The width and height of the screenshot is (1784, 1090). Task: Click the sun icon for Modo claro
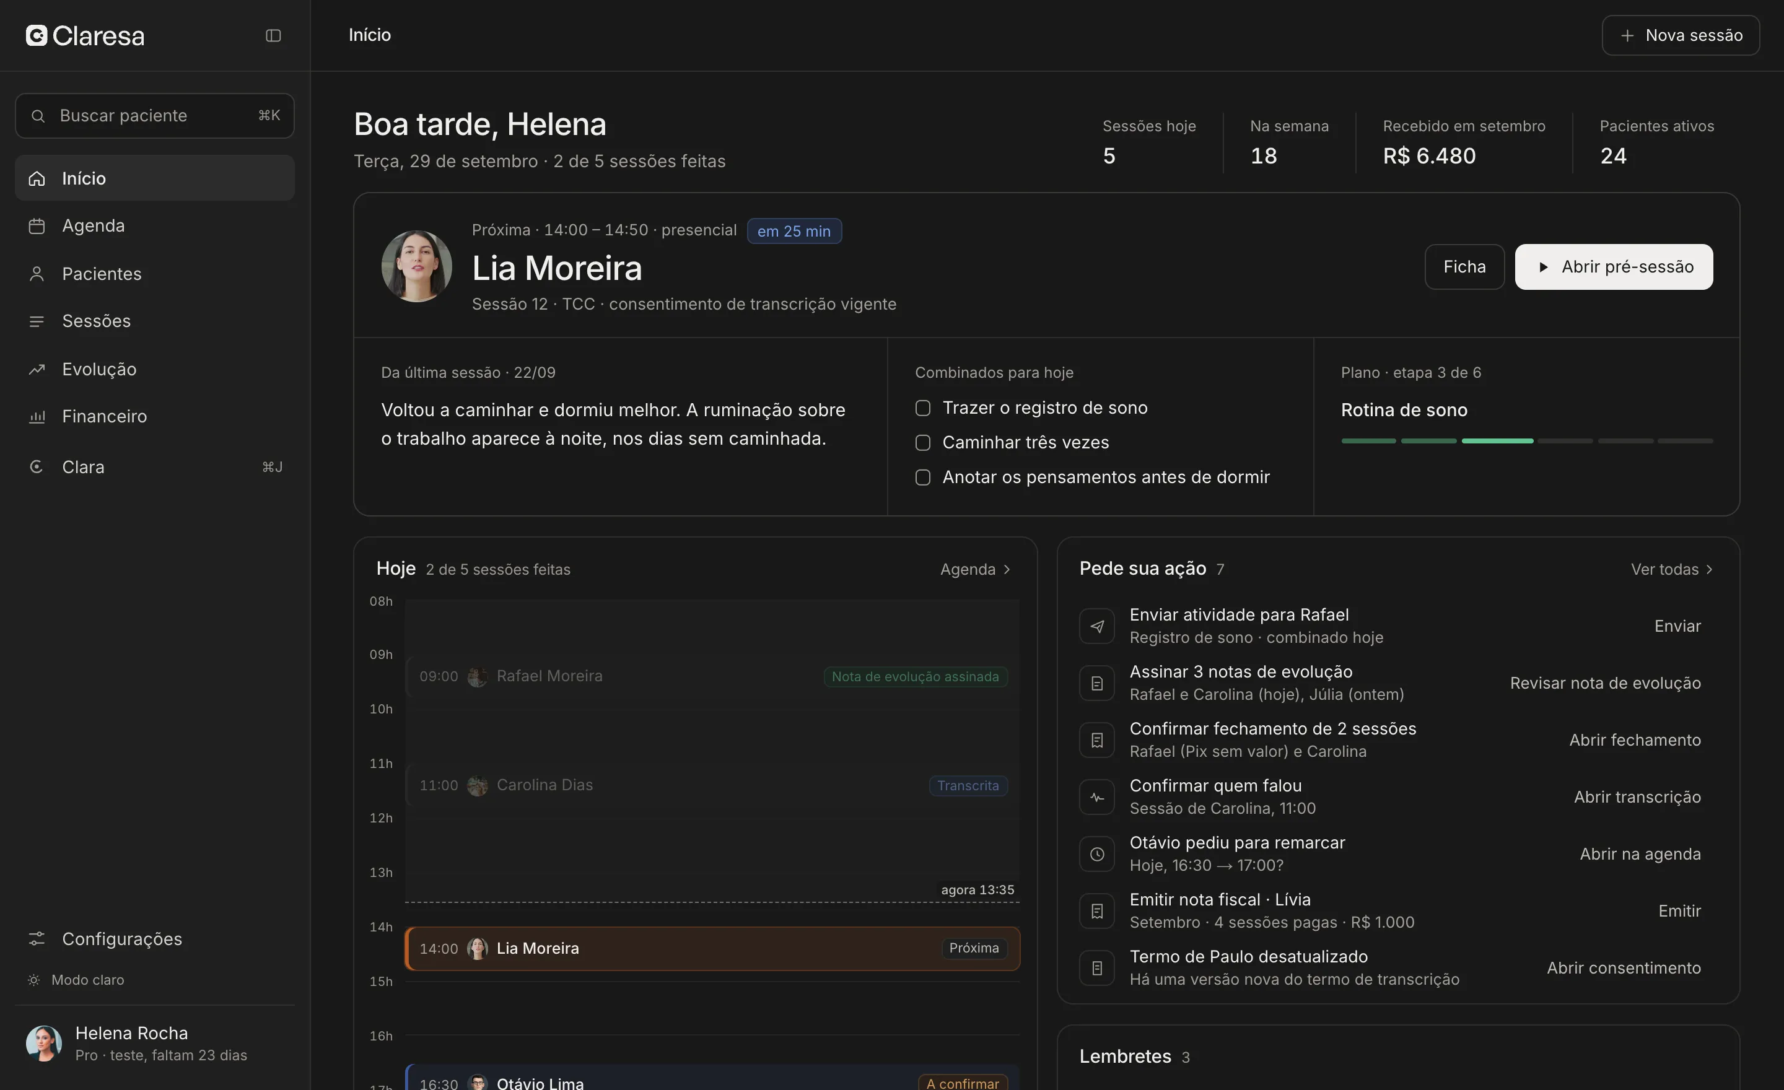(x=34, y=980)
